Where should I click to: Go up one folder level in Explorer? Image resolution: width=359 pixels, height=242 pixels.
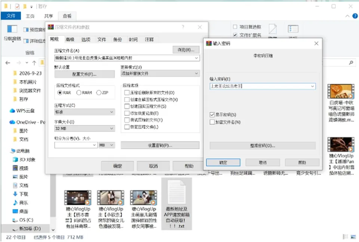(34, 63)
